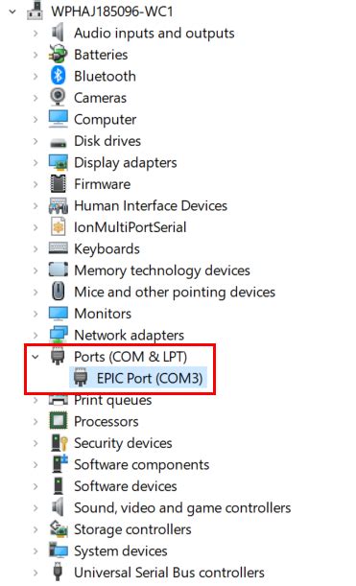Select the Memory technology devices entry
The height and width of the screenshot is (586, 356).
pyautogui.click(x=162, y=270)
